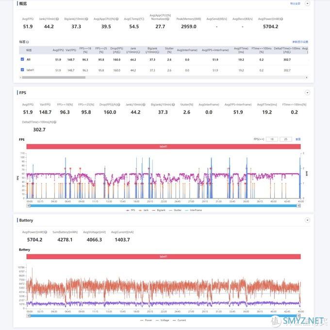Open help icon beside BigJank(/10min) in FPS section

click(173, 105)
